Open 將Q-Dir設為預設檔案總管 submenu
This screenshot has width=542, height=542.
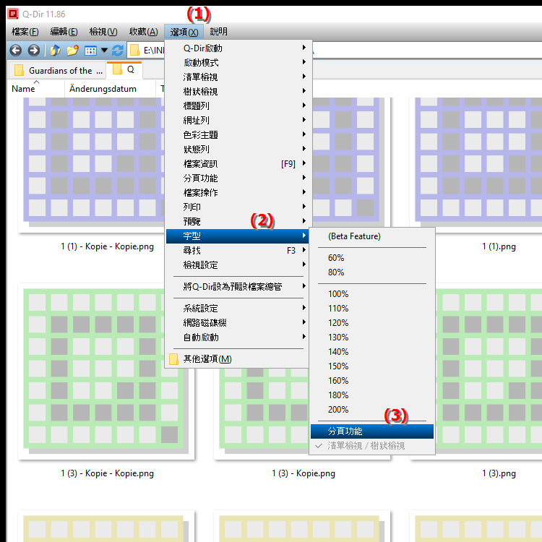point(238,287)
